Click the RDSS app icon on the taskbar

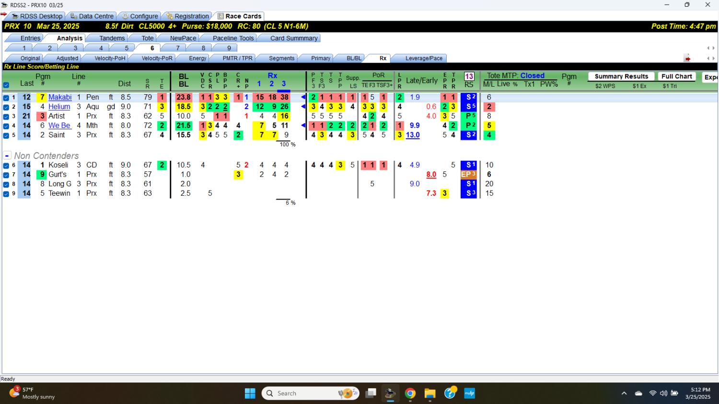pos(390,393)
